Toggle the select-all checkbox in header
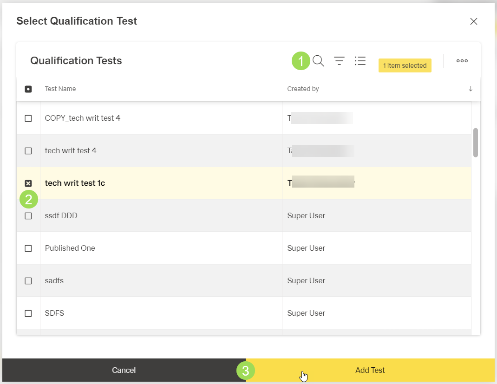Viewport: 497px width, 384px height. coord(28,89)
